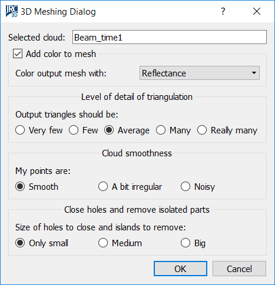Viewport: 275px width, 285px height.
Task: Click the dropdown arrow beside Reflectance
Action: click(254, 73)
